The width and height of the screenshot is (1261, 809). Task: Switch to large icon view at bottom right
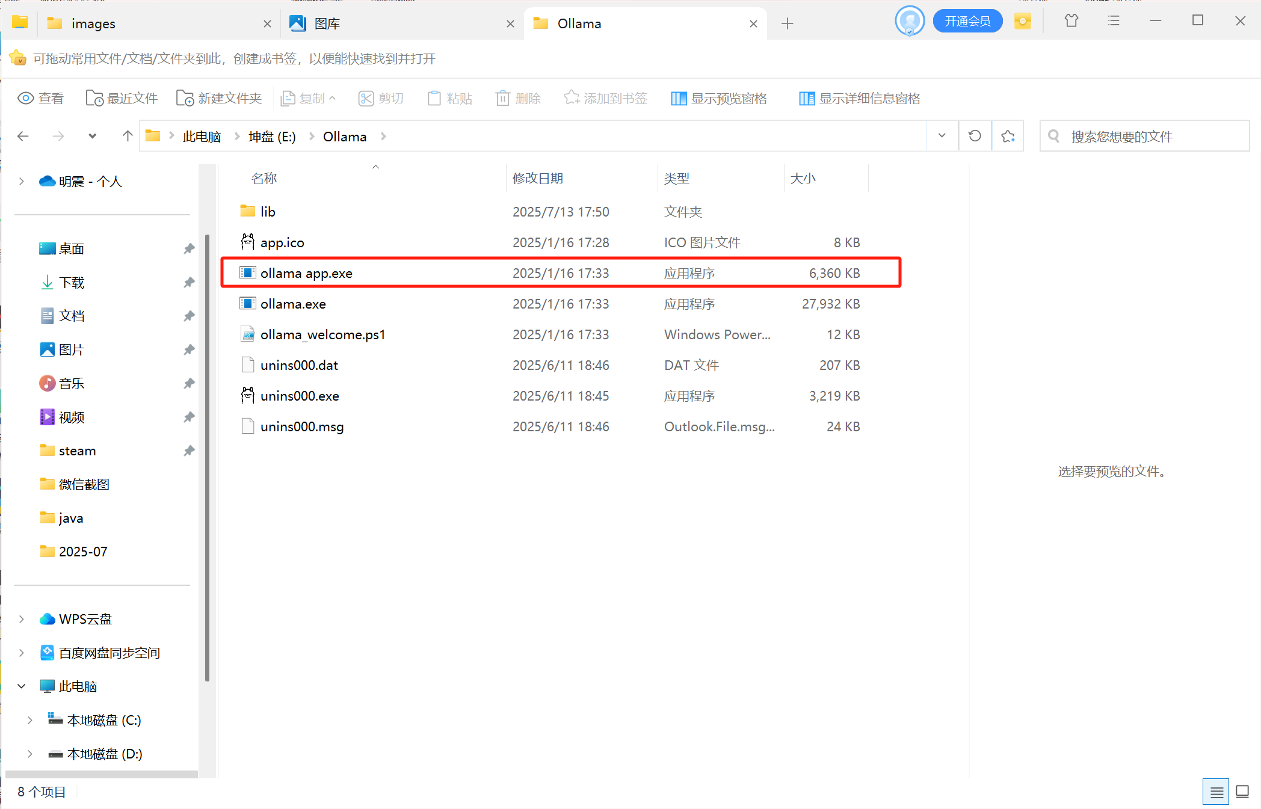(1242, 792)
